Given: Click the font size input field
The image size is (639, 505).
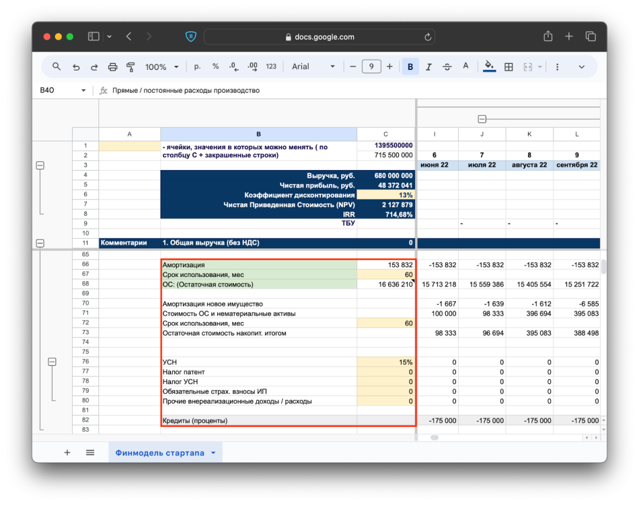Looking at the screenshot, I should point(371,67).
